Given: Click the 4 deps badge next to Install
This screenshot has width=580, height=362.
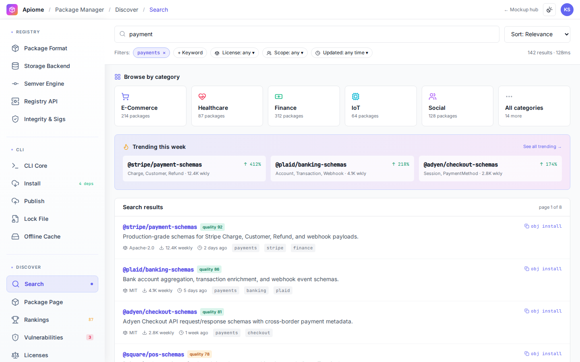Looking at the screenshot, I should (86, 183).
